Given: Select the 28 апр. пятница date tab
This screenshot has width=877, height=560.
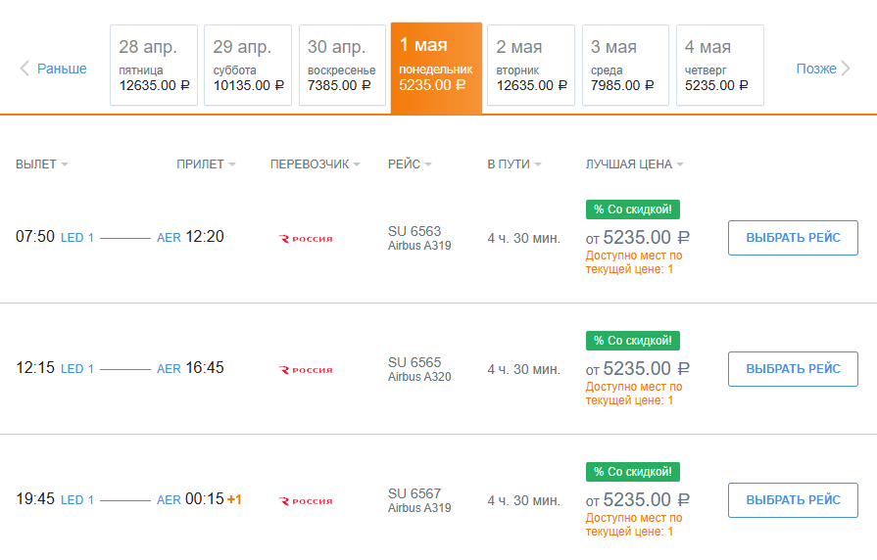Looking at the screenshot, I should pyautogui.click(x=154, y=66).
